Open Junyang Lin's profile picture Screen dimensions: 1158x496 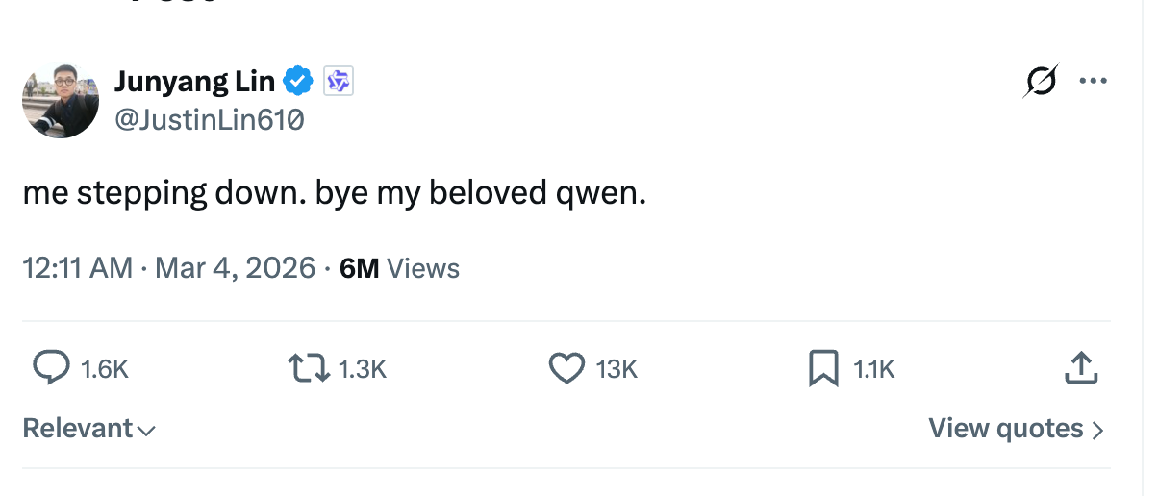61,100
